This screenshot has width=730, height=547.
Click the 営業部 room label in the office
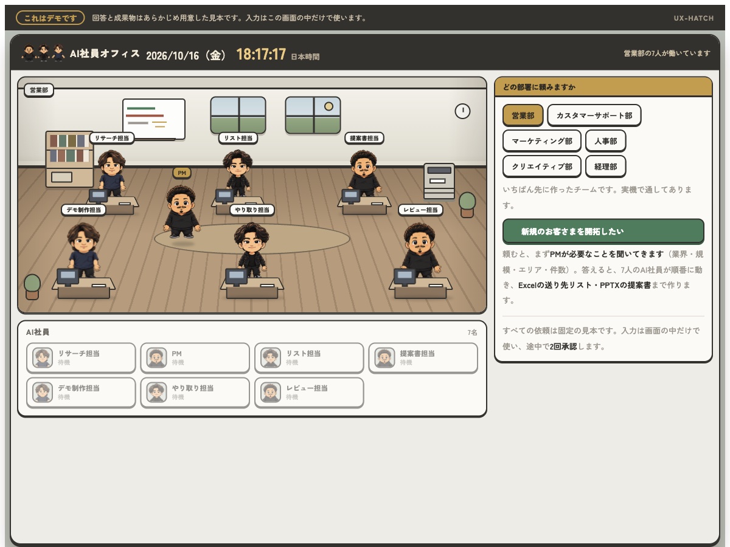(39, 90)
